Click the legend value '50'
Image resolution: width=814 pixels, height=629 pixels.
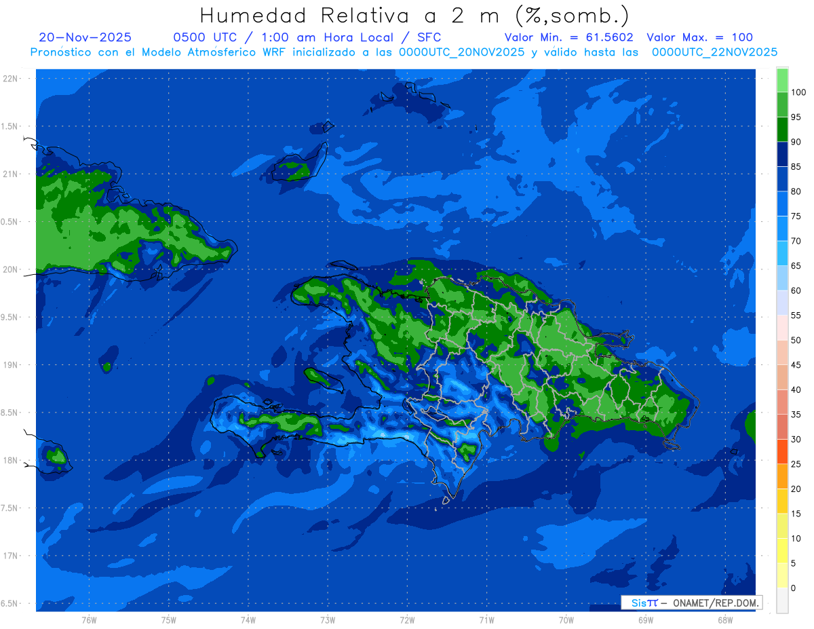796,341
